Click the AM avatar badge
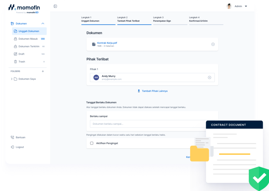This screenshot has width=269, height=191. [x=96, y=77]
